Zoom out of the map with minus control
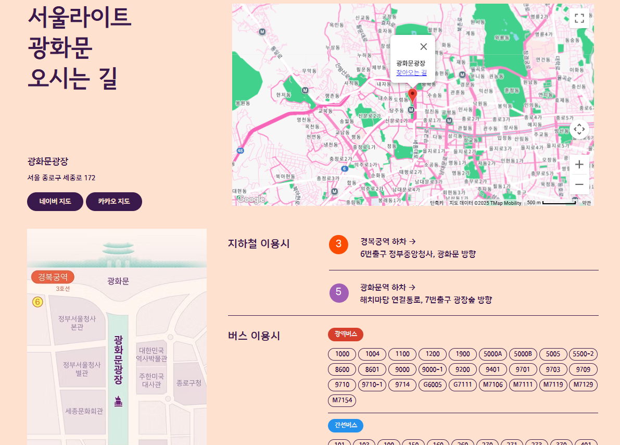Image resolution: width=620 pixels, height=445 pixels. (x=578, y=184)
